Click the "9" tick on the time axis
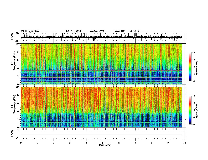Viewport: 208px width, 160px height. click(x=168, y=143)
